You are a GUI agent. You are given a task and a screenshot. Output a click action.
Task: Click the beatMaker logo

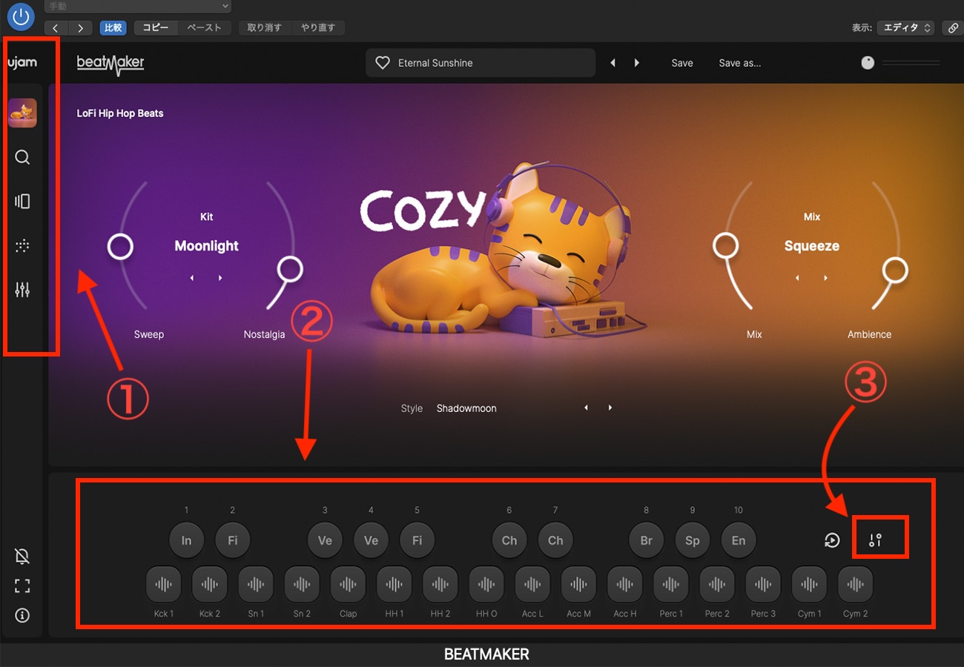(x=110, y=64)
